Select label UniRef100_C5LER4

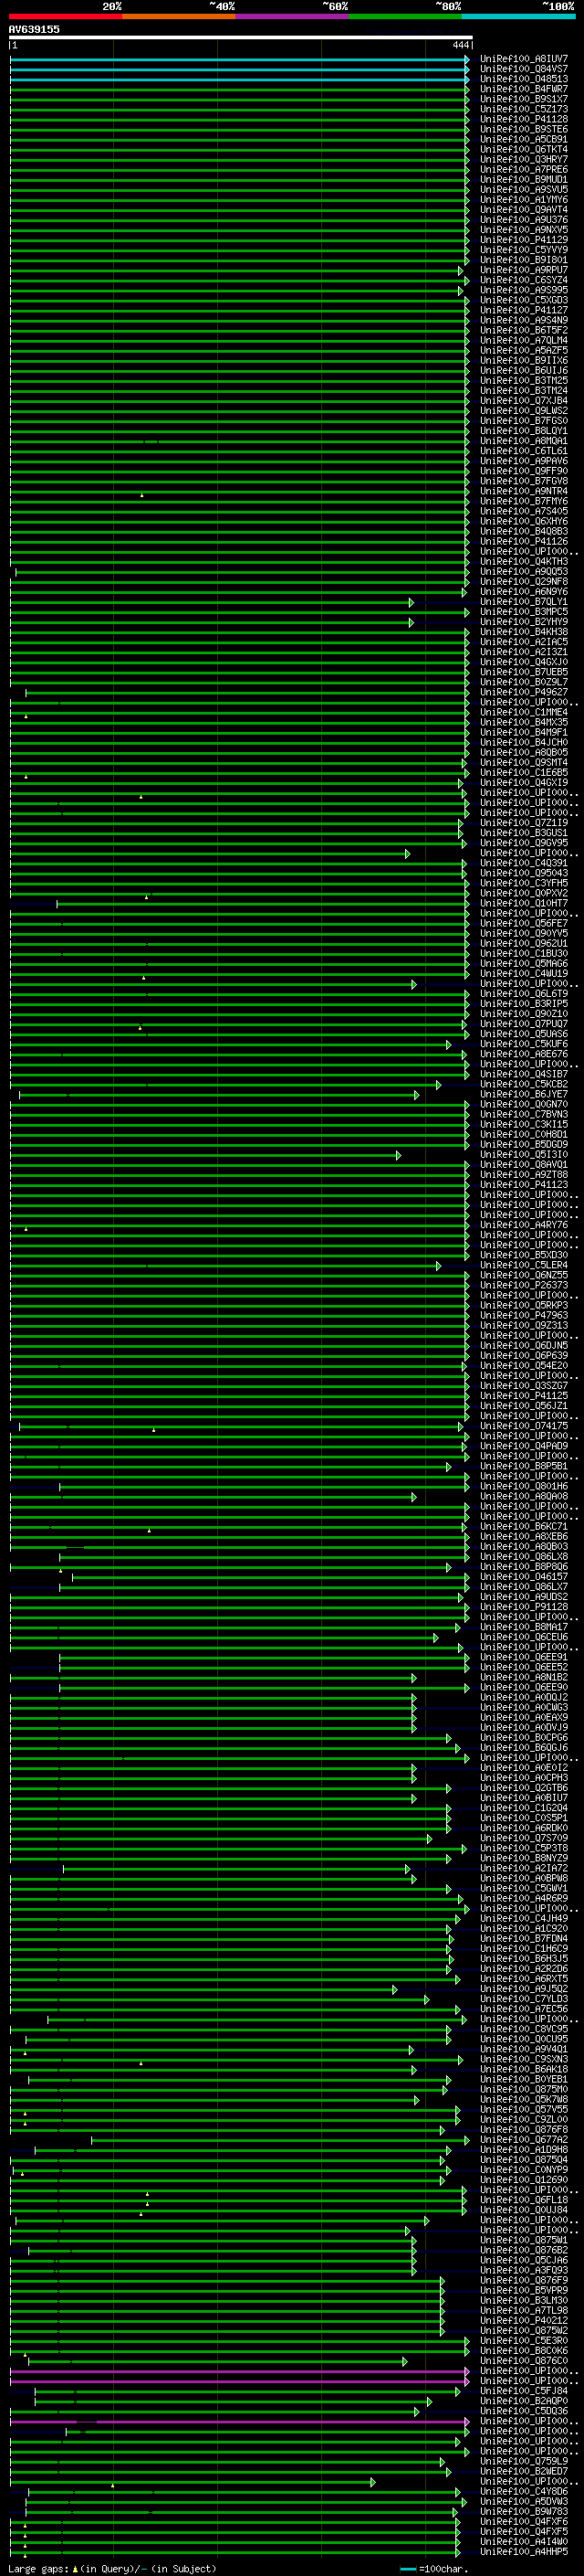point(524,1265)
